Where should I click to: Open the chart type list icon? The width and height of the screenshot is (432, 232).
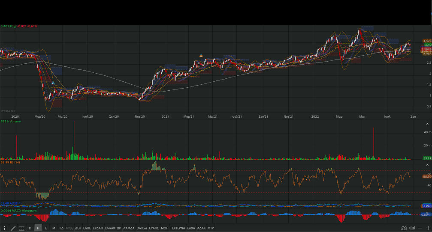[x=21, y=228]
